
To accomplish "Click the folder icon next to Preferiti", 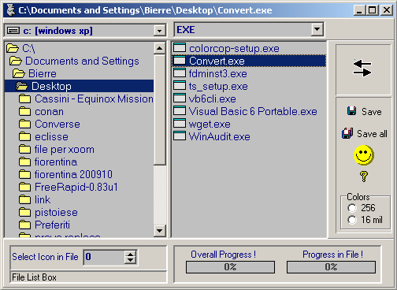I will pos(25,225).
